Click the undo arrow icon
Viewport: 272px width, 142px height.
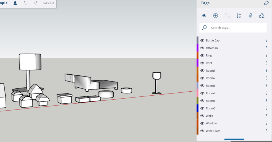25,3
